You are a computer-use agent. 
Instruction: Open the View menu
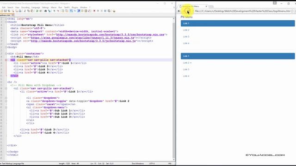tap(17, 7)
